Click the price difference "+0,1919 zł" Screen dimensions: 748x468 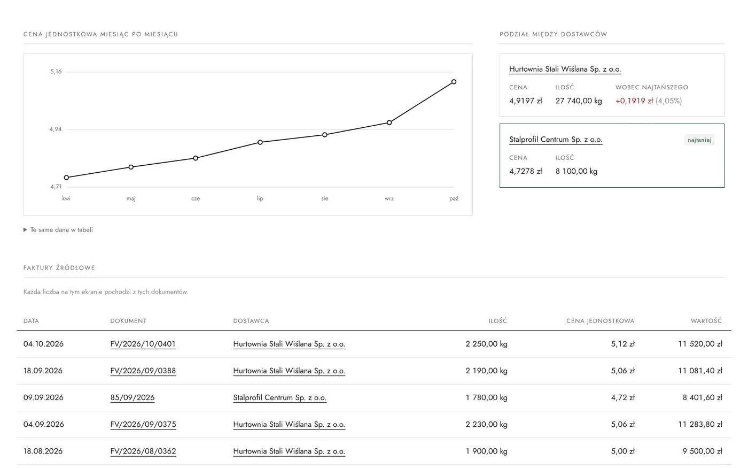tap(634, 101)
